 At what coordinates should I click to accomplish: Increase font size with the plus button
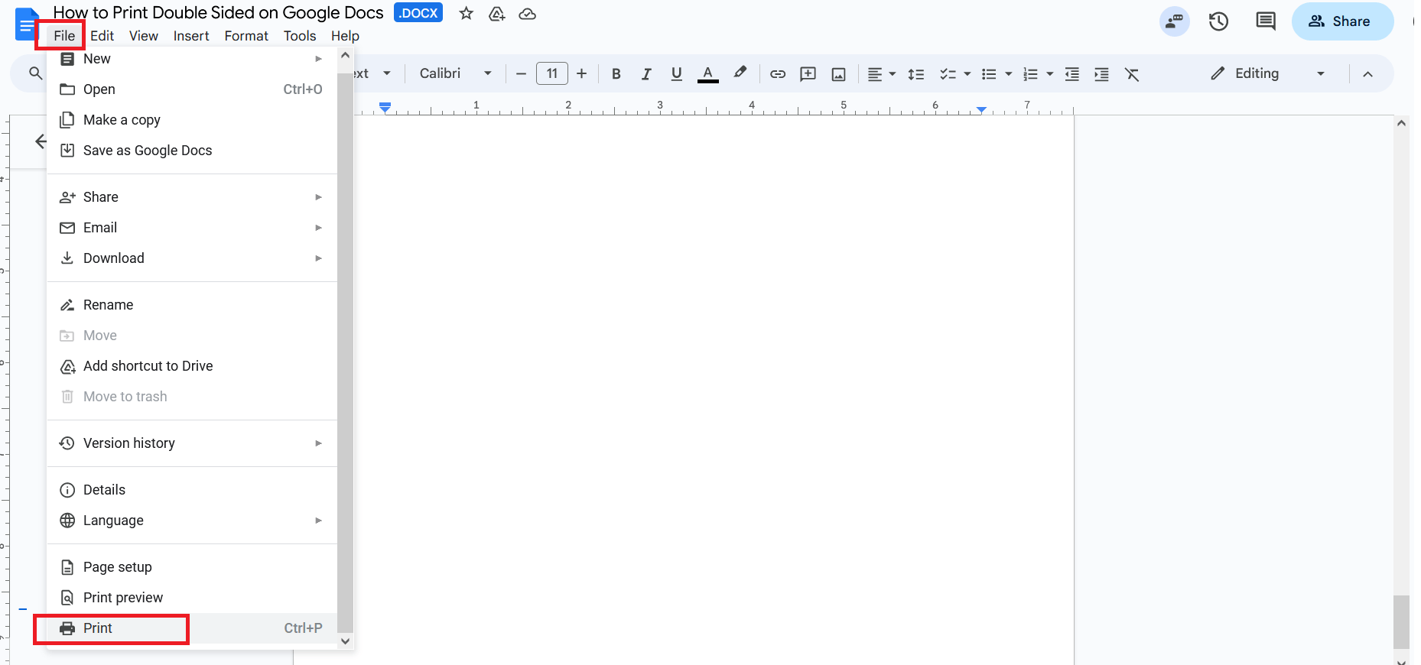pyautogui.click(x=582, y=73)
